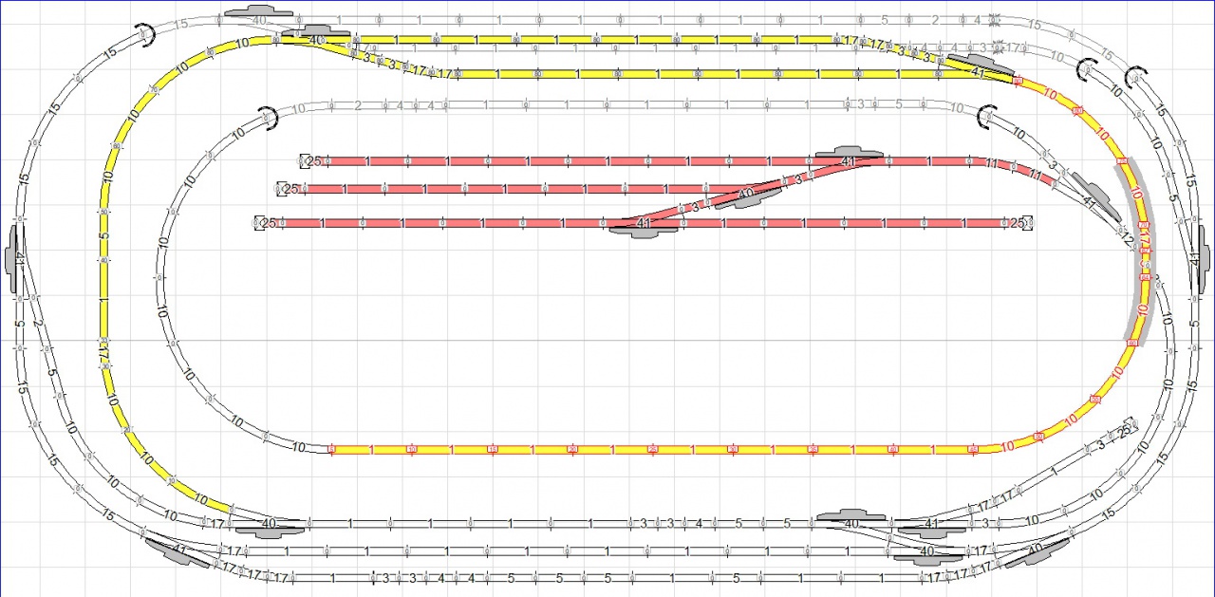Click the turnout motor at the far right edge
1215x597 pixels.
(1203, 257)
